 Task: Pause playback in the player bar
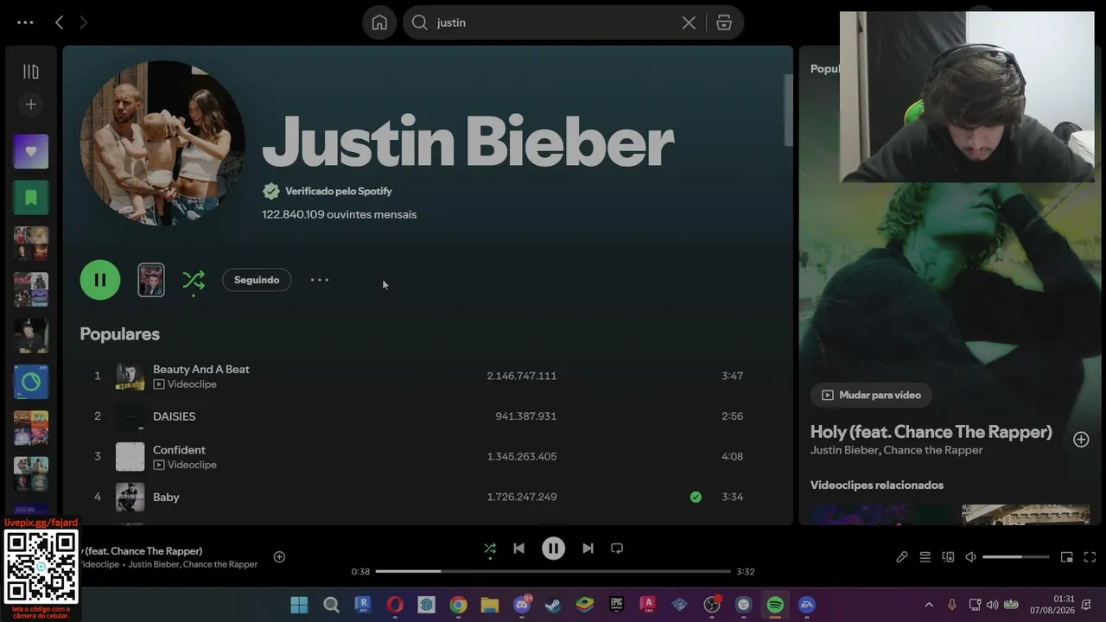pos(553,549)
